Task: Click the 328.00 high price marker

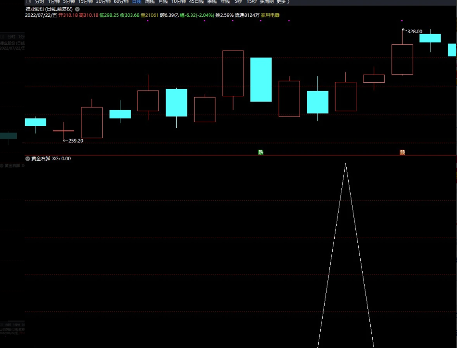Action: pos(414,31)
